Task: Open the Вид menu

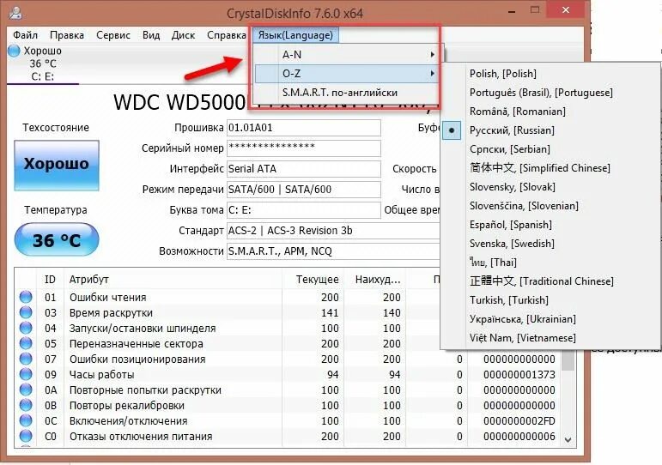Action: point(151,35)
